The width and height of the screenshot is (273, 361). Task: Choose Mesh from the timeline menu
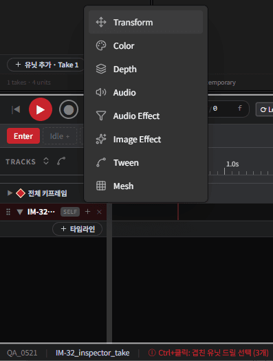[146, 186]
